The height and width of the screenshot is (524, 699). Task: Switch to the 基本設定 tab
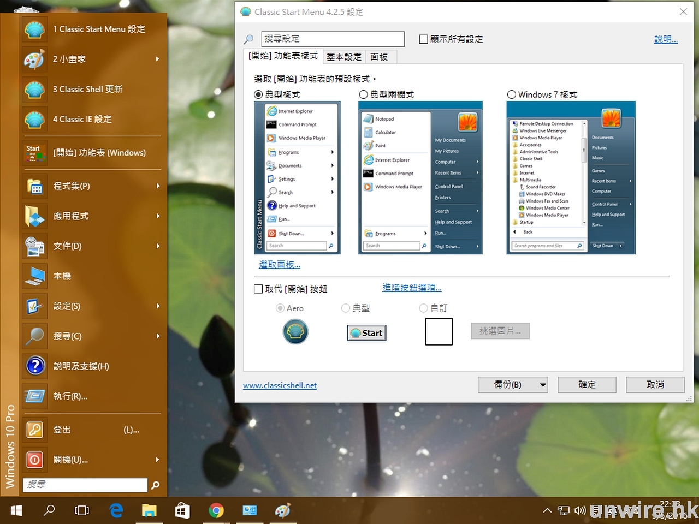pyautogui.click(x=343, y=57)
